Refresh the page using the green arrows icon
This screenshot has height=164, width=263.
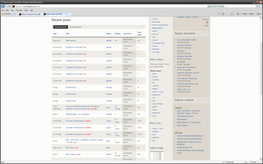point(215,7)
